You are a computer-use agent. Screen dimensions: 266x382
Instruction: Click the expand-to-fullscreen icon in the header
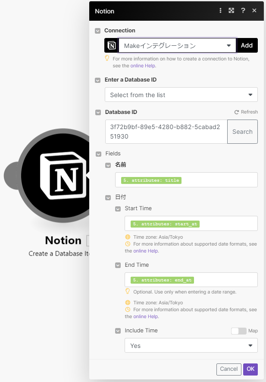(x=232, y=10)
